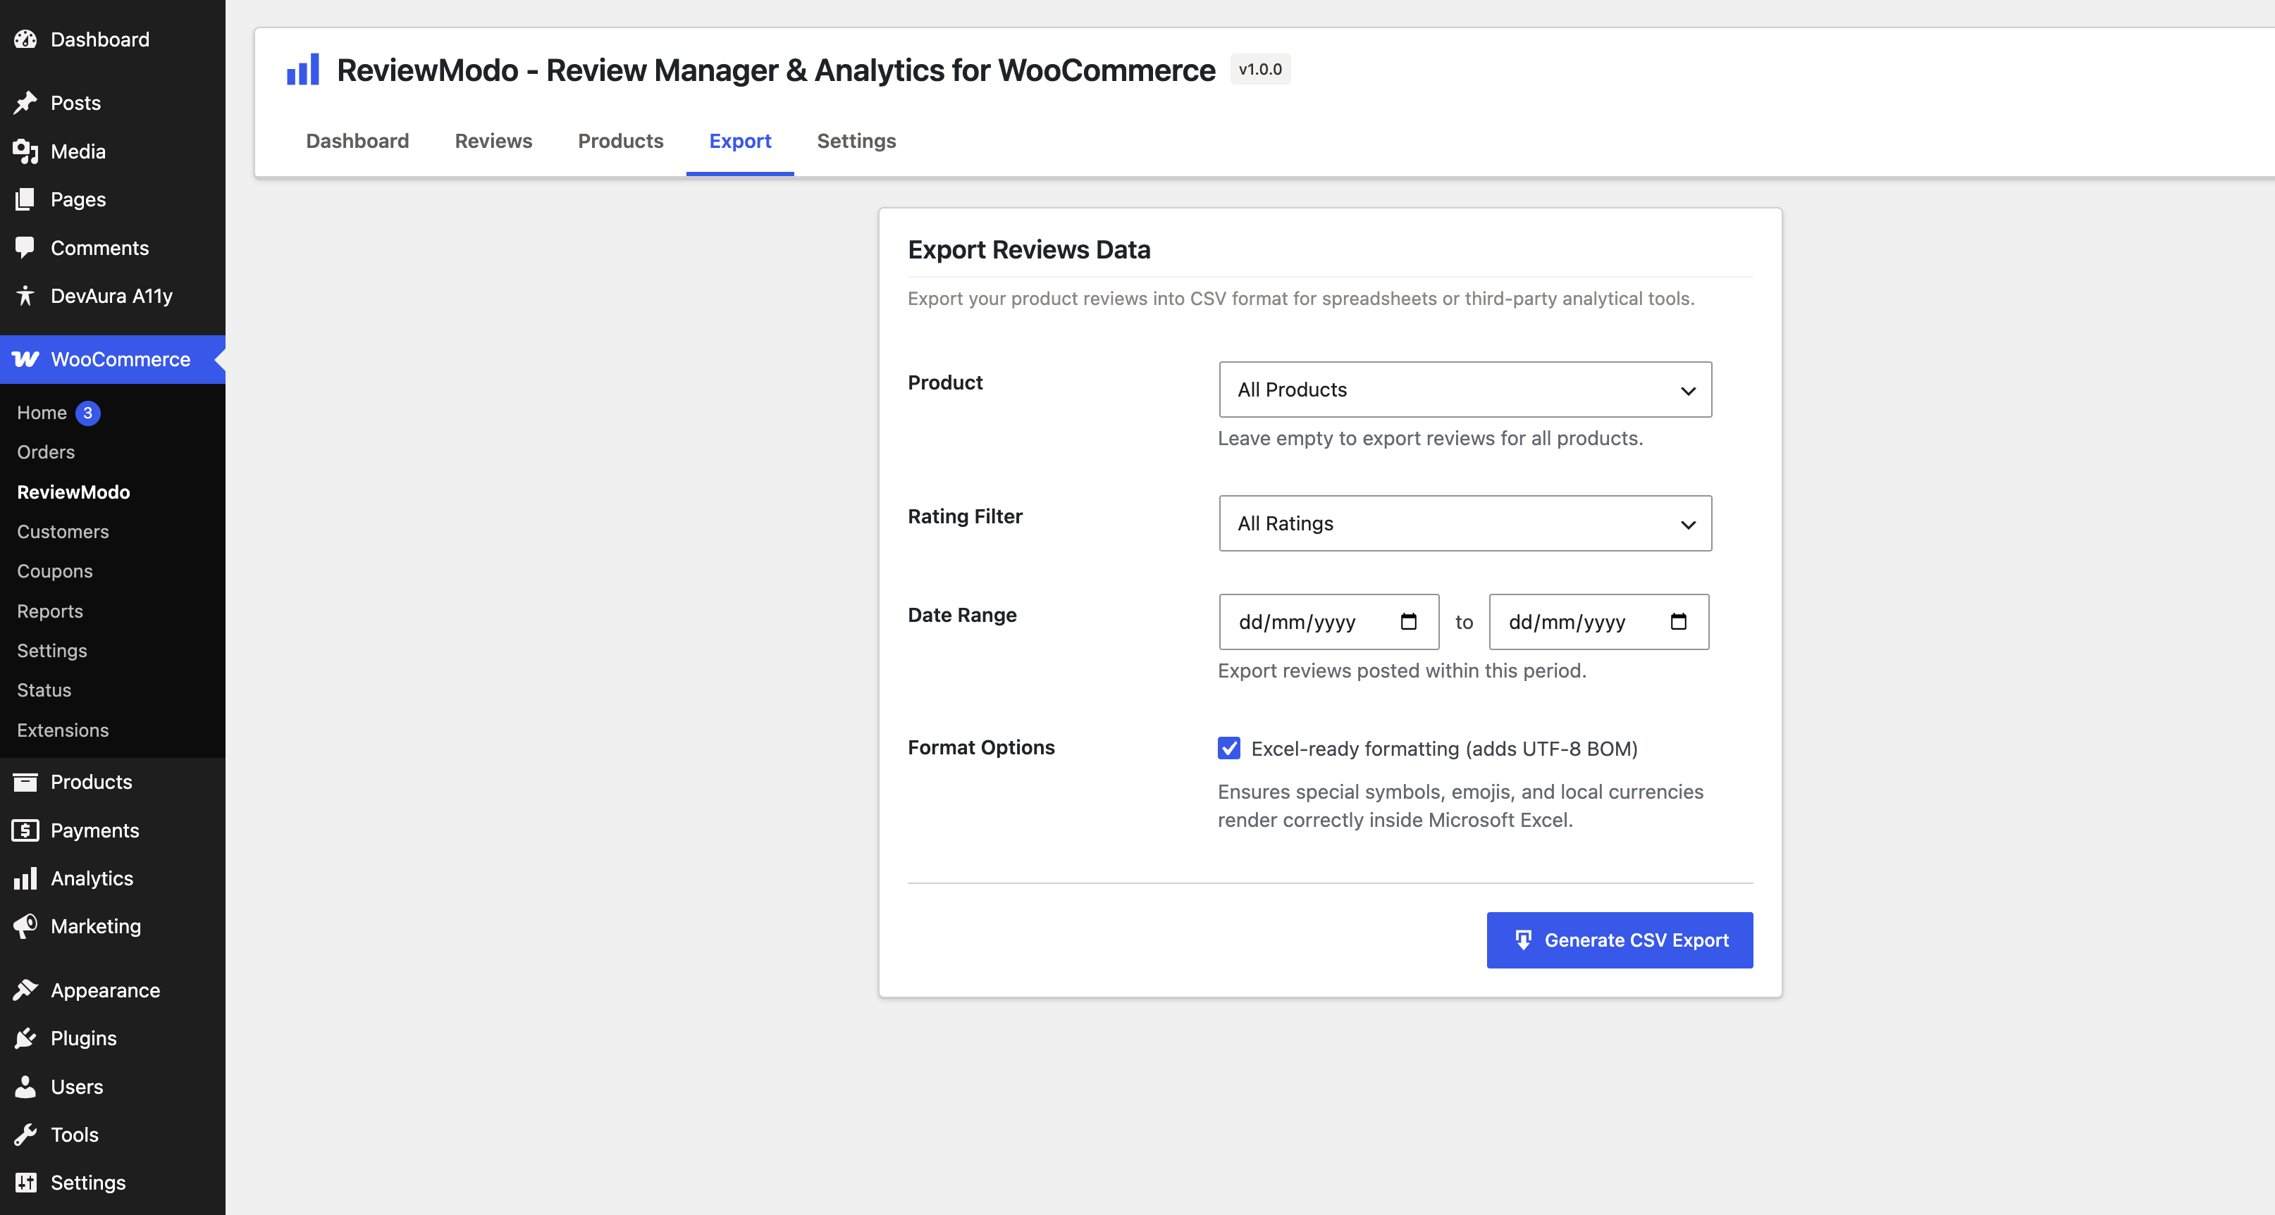The image size is (2275, 1215).
Task: Click the Export Reviews Data heading
Action: click(x=1029, y=251)
